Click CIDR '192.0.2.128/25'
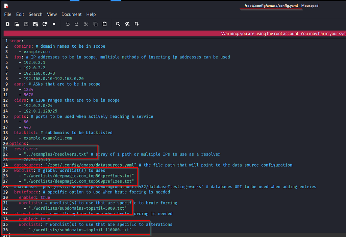 click(x=41, y=111)
